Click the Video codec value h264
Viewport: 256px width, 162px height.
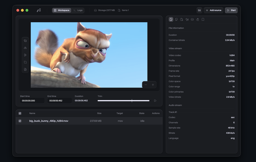(x=232, y=55)
